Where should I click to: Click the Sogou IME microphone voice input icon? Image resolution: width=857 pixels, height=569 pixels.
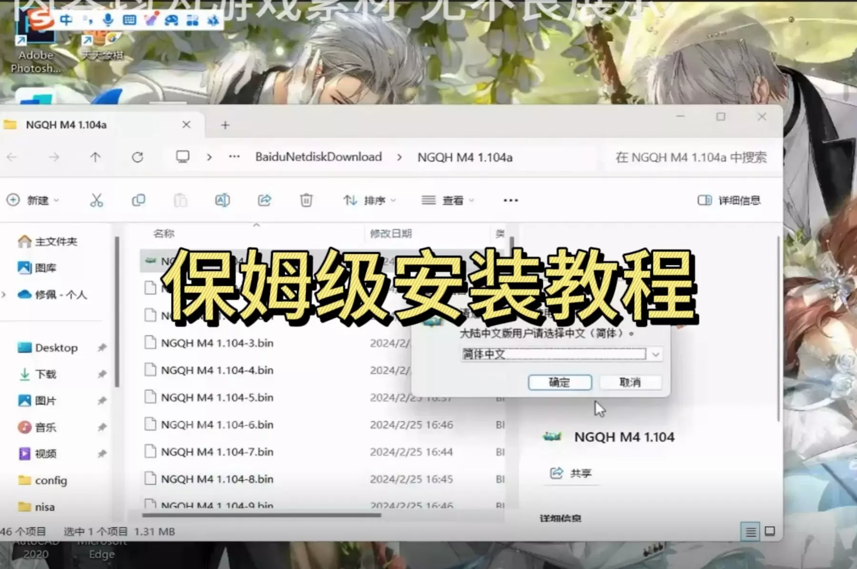click(108, 20)
